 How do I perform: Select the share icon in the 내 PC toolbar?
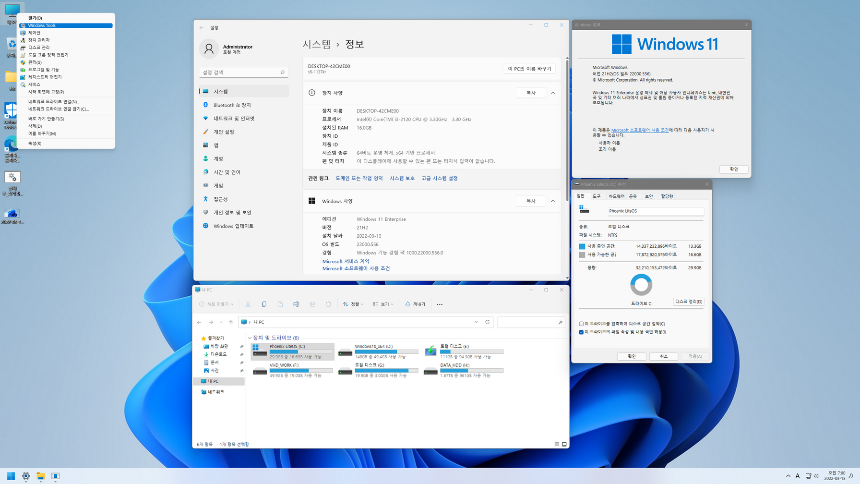coord(312,304)
